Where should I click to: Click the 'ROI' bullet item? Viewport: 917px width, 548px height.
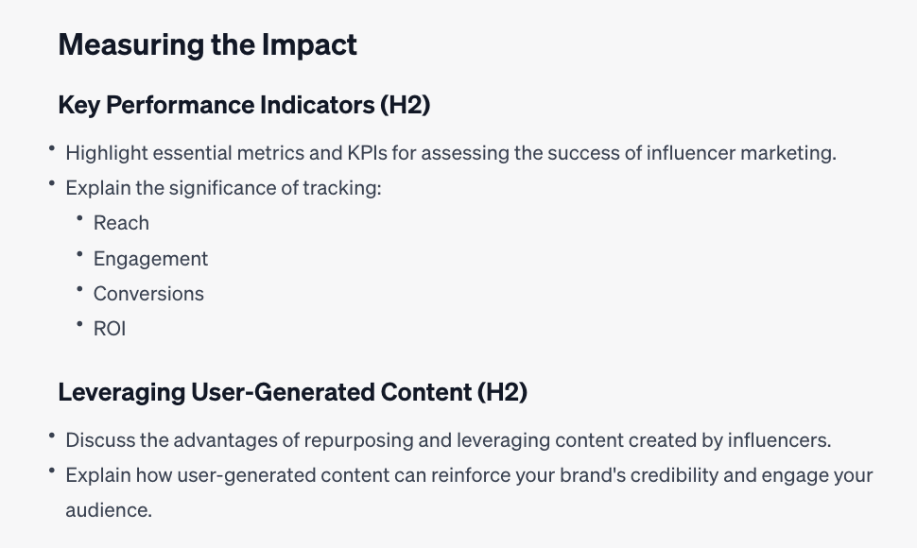pos(110,329)
